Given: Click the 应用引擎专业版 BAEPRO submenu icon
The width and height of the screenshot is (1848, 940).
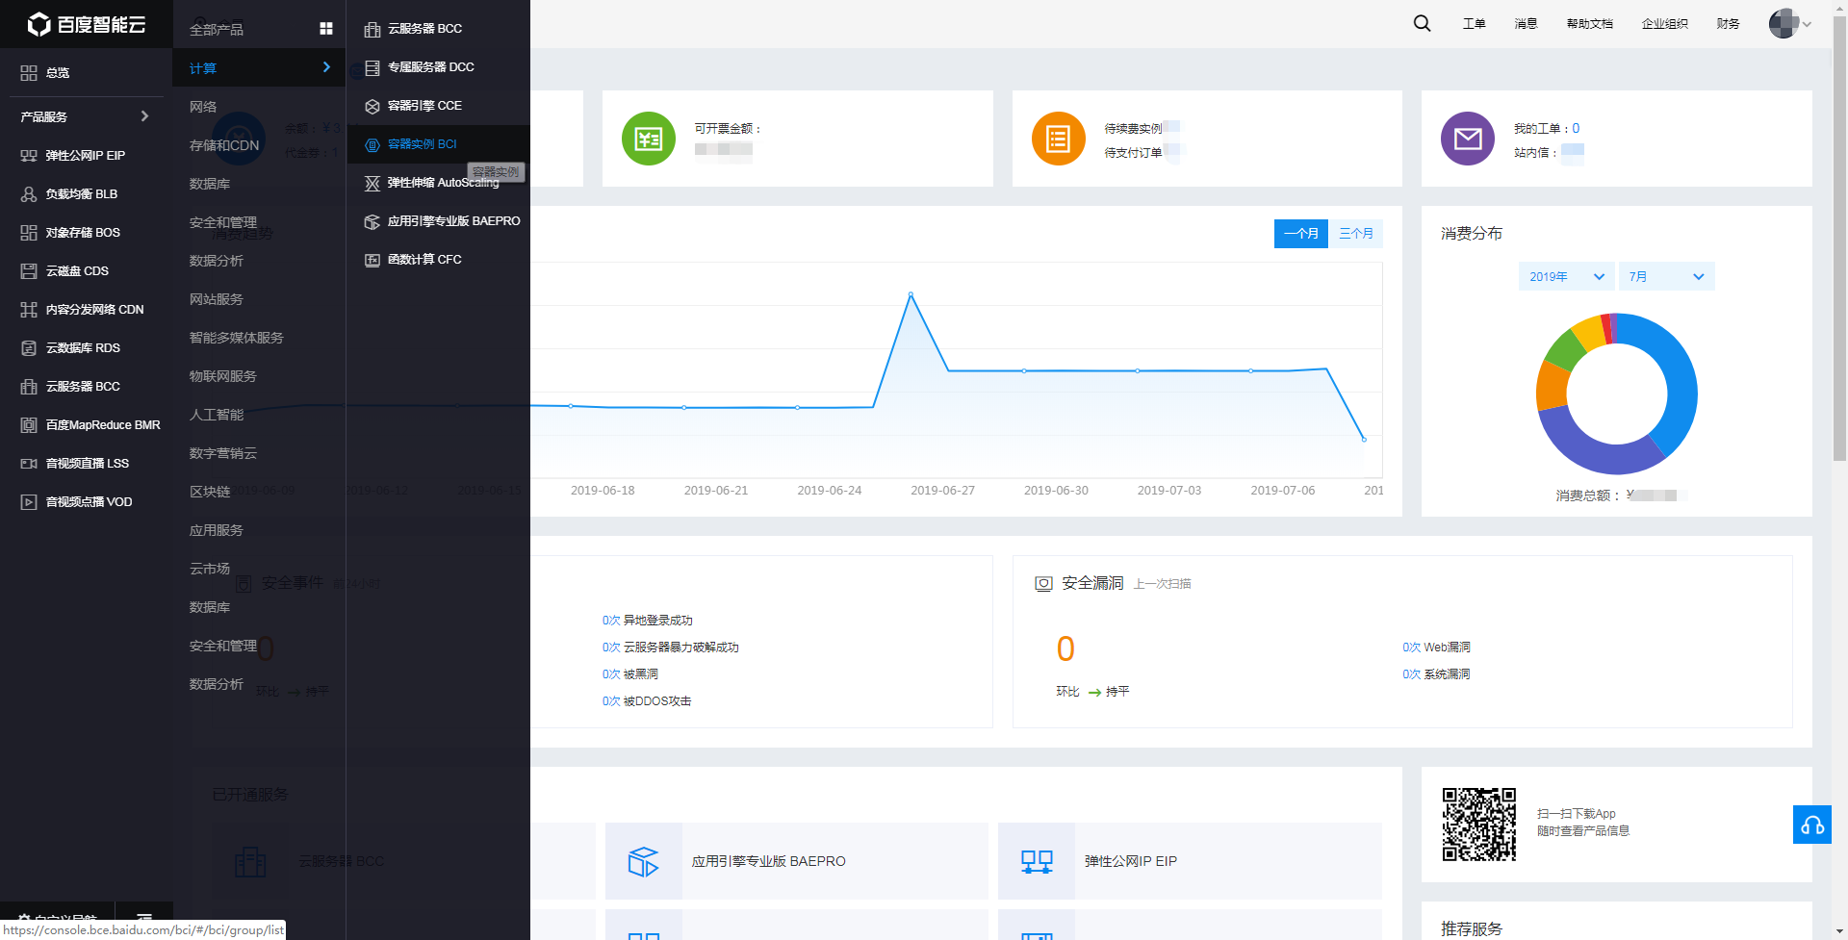Looking at the screenshot, I should click(x=372, y=221).
